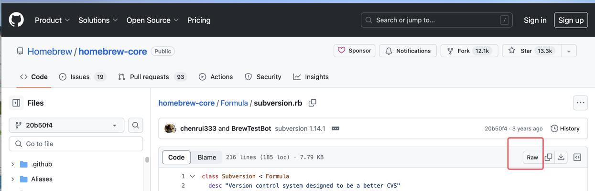
Task: Show the commit message ellipsis details
Action: tap(335, 128)
